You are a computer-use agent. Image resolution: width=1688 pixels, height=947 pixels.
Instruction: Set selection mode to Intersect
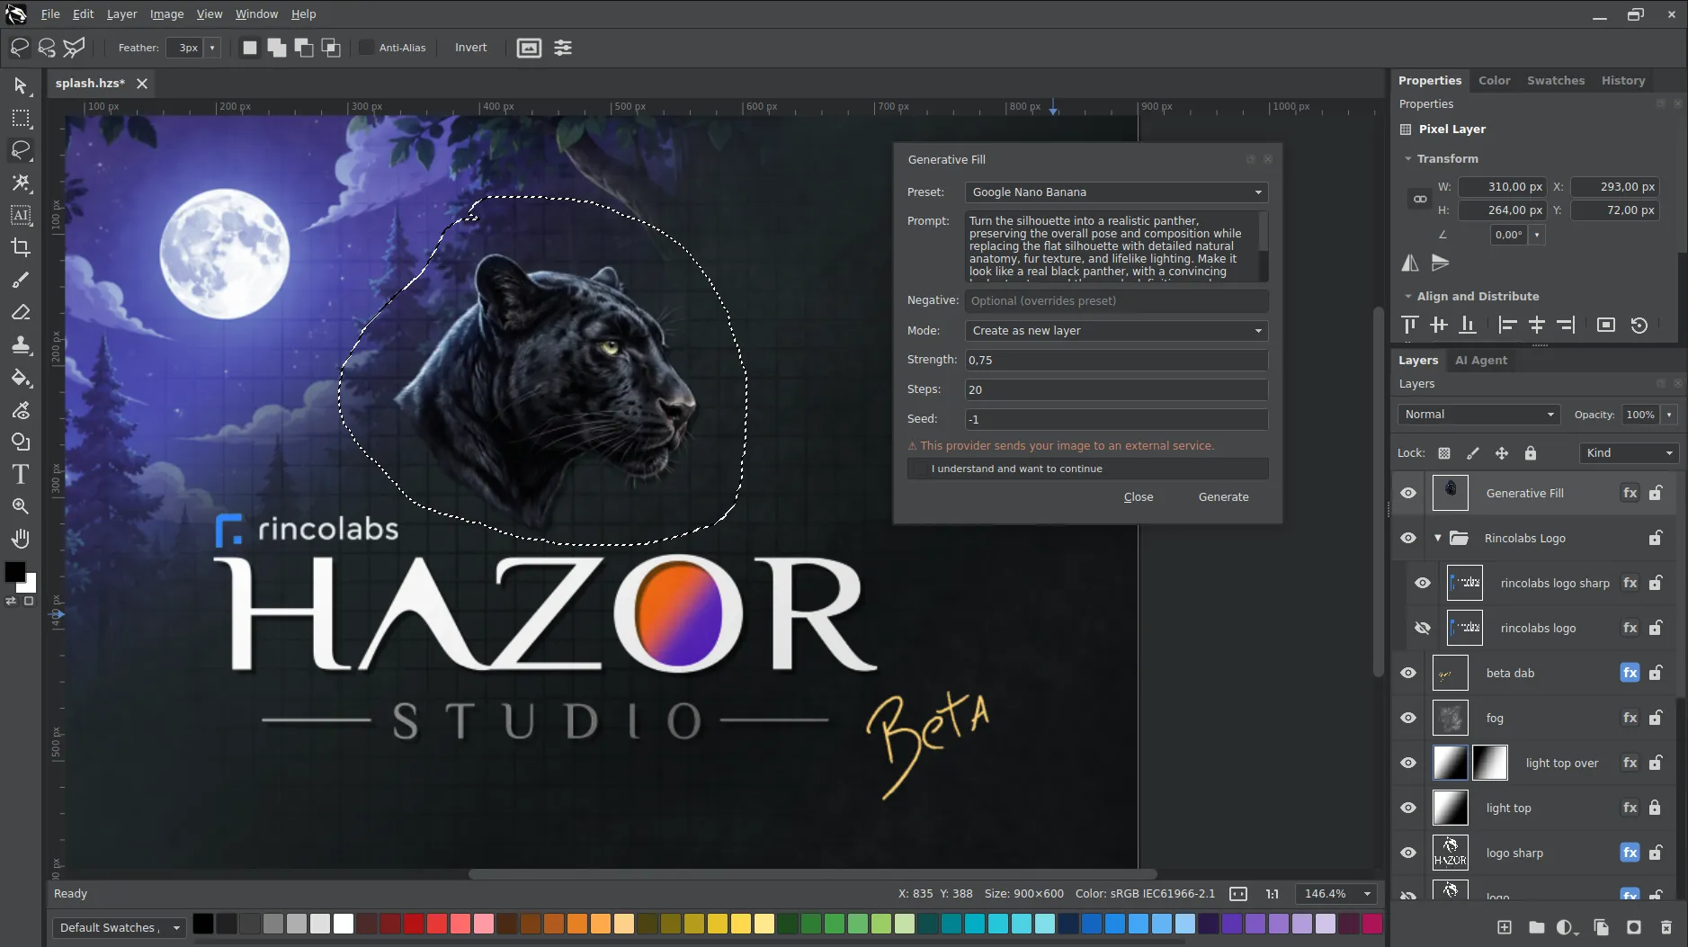[331, 48]
